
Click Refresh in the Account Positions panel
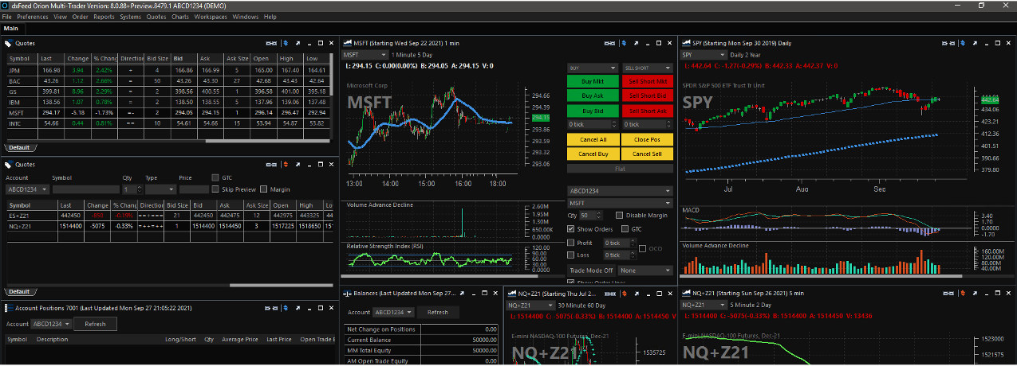pyautogui.click(x=95, y=324)
